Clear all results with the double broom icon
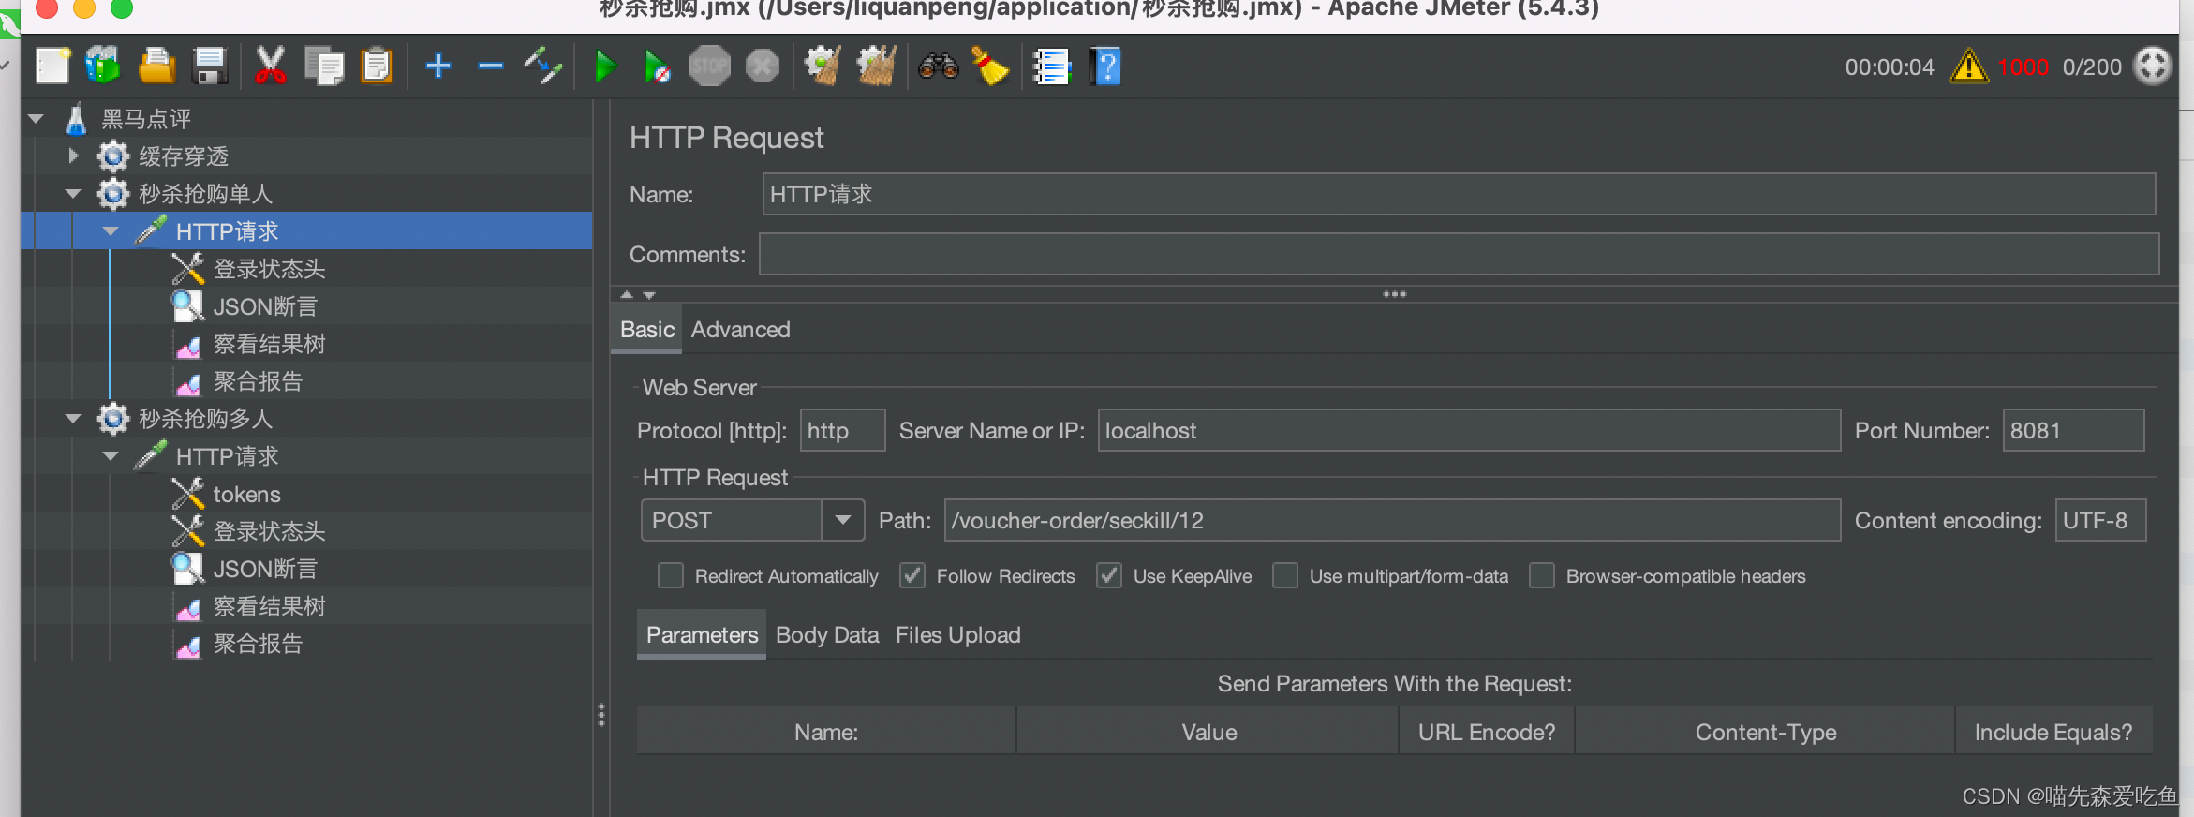2194x817 pixels. click(x=877, y=67)
